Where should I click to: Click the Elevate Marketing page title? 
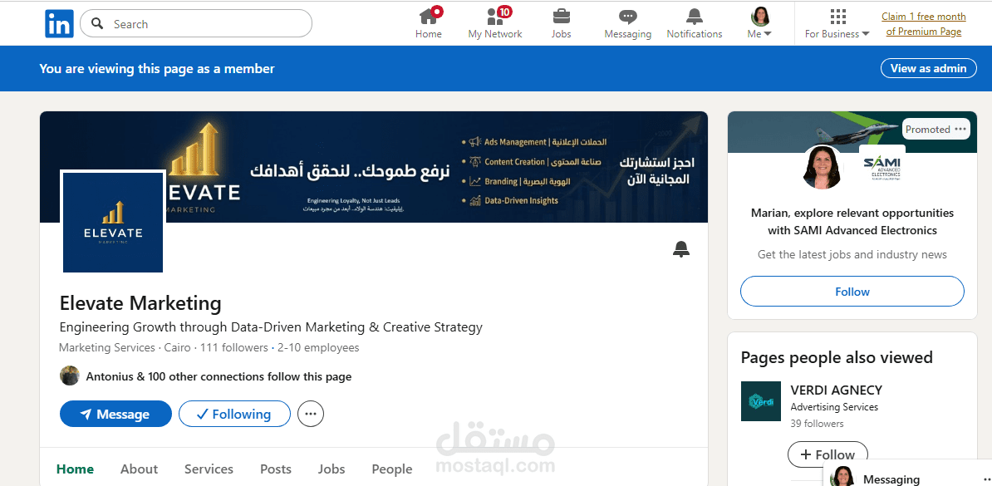point(140,303)
